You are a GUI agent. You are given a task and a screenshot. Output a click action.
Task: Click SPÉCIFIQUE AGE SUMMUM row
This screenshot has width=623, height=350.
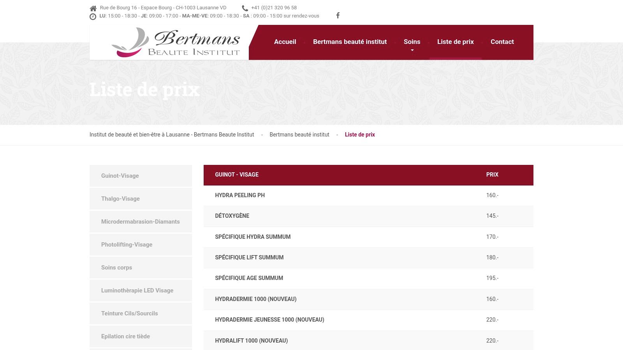(x=368, y=278)
